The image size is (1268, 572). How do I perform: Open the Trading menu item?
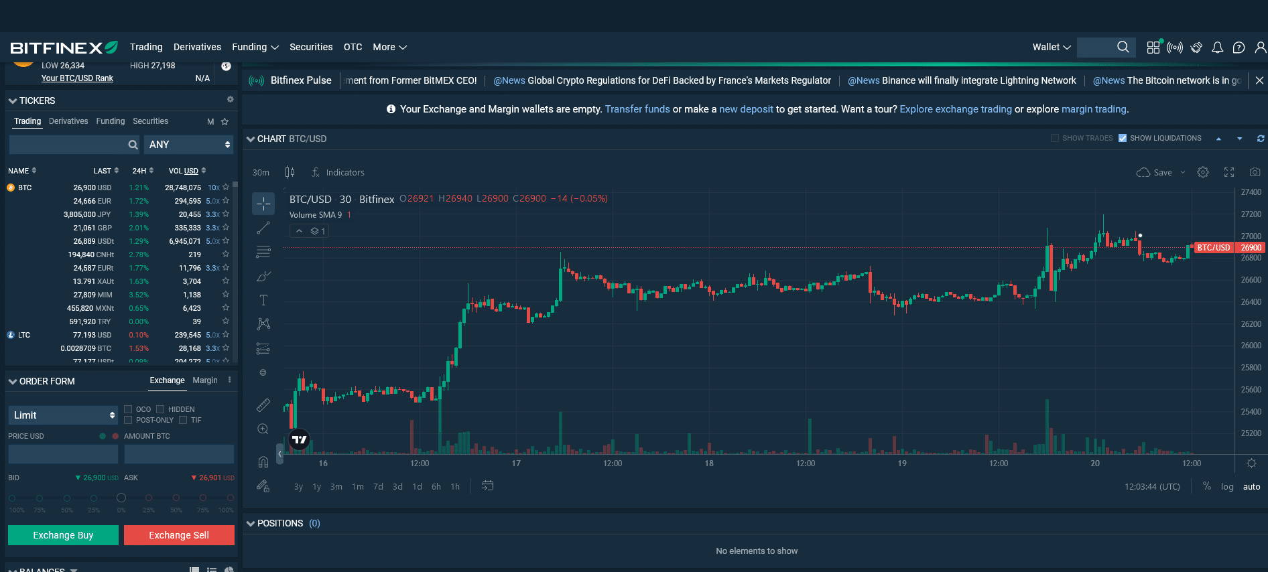[x=146, y=47]
